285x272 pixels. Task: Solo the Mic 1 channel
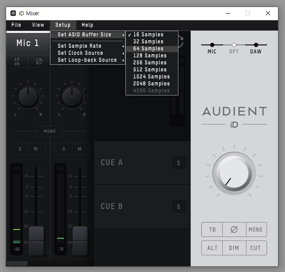point(20,149)
